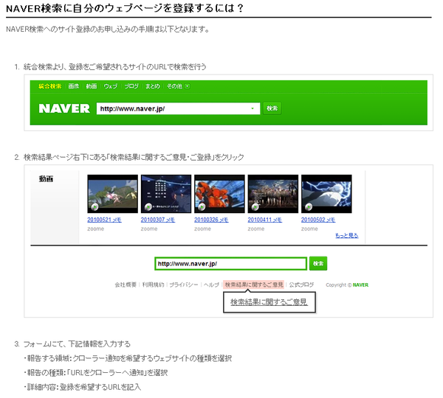Open the 利用規約 footer link
443x398 pixels.
tap(153, 284)
